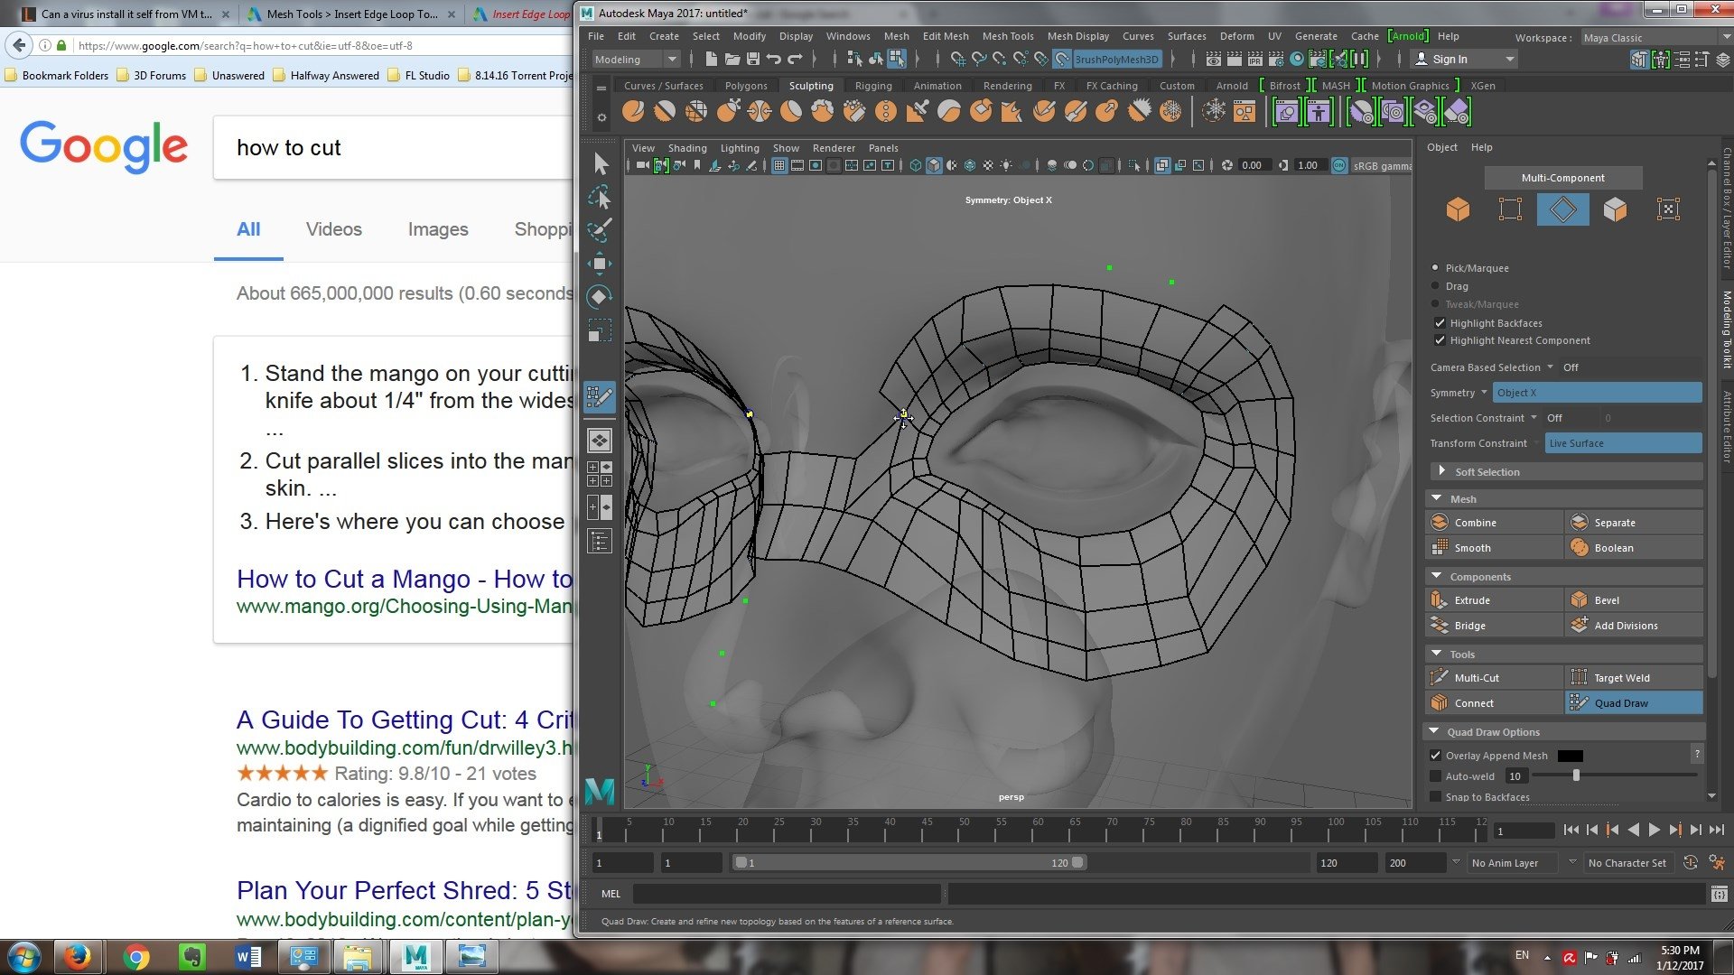Open the Mesh Tools menu

coord(1008,36)
